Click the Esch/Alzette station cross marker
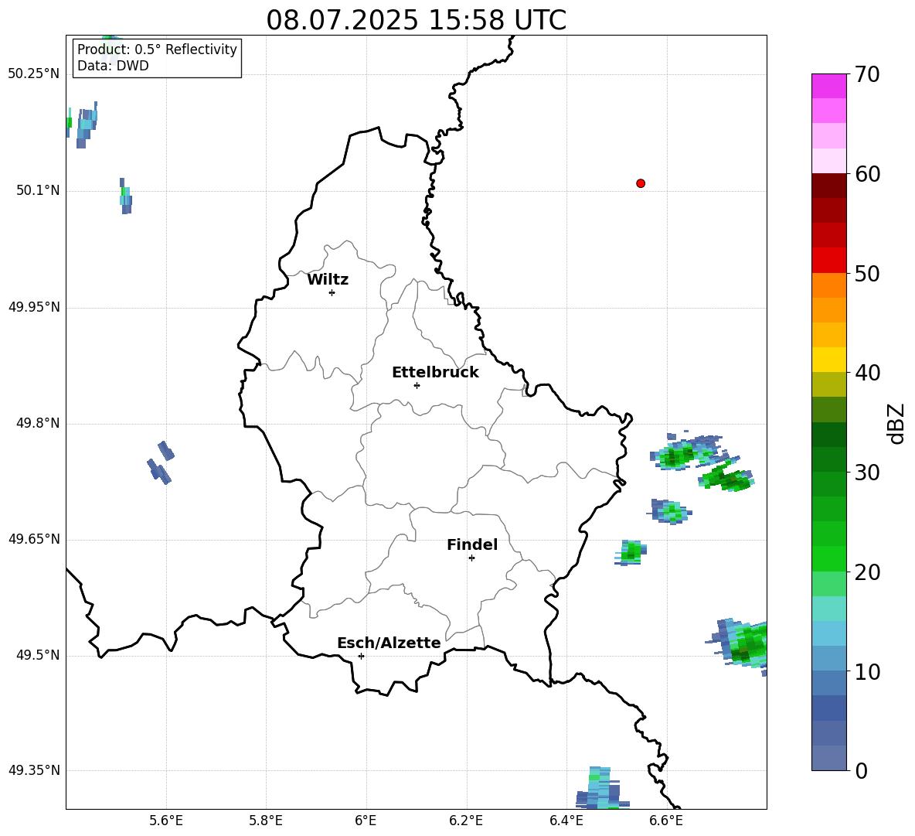The height and width of the screenshot is (836, 915). tap(361, 656)
